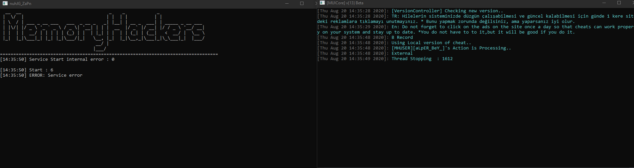The height and width of the screenshot is (168, 634).
Task: Click the '[VersionController] Checking new version..' line
Action: pyautogui.click(x=410, y=11)
